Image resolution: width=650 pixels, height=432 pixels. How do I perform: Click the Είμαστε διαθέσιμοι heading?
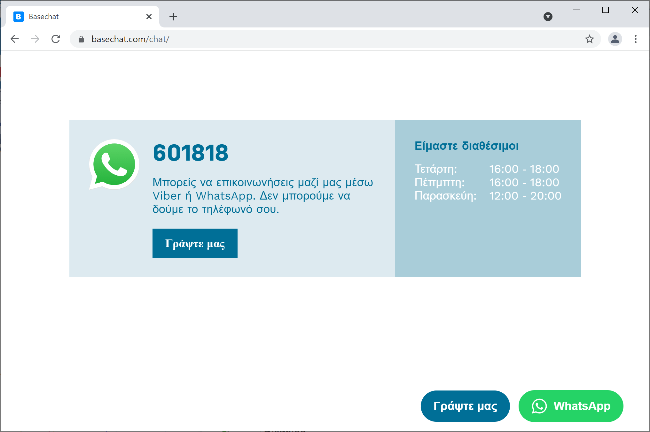[466, 146]
